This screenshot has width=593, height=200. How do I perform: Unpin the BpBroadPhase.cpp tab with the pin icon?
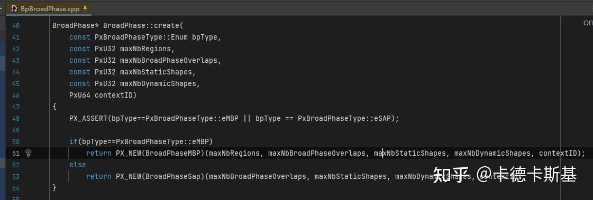tap(85, 8)
